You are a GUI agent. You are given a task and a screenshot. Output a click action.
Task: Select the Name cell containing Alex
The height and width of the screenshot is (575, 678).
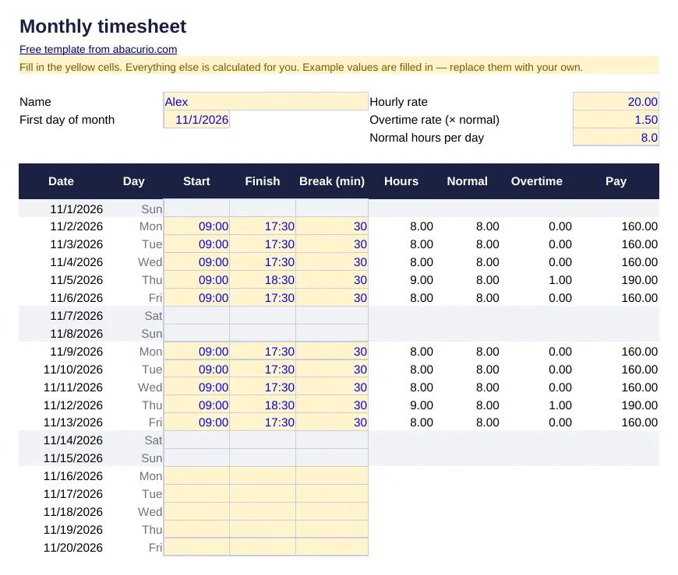(x=266, y=101)
